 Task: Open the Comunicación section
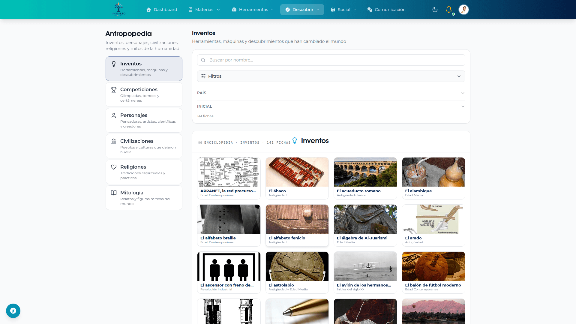[386, 10]
